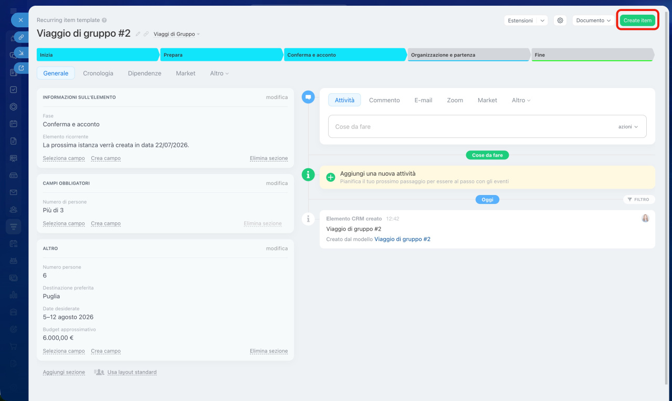Expand the Estensioni dropdown
672x401 pixels.
point(526,20)
